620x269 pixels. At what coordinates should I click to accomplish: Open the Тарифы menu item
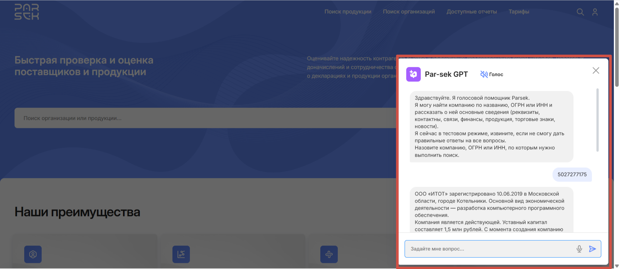(x=519, y=12)
